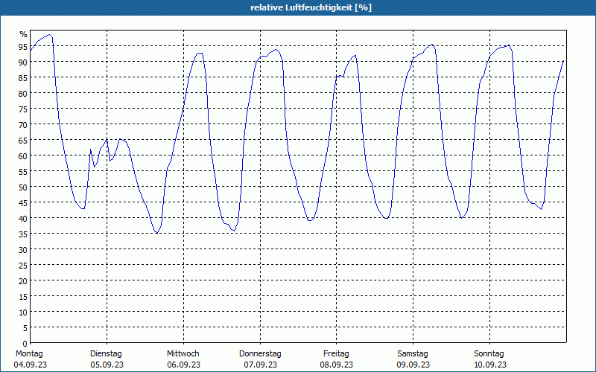Select the 20 value on the y-axis
This screenshot has width=596, height=372.
(22, 280)
